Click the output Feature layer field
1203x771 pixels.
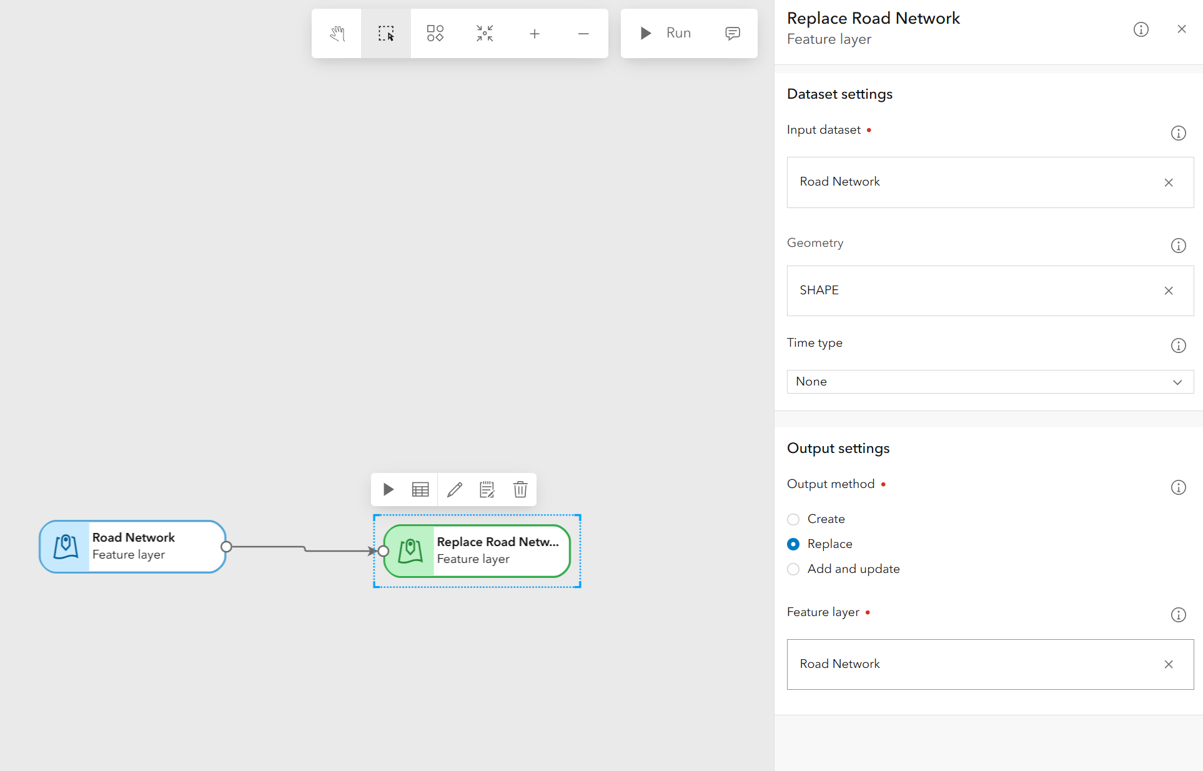pos(990,664)
